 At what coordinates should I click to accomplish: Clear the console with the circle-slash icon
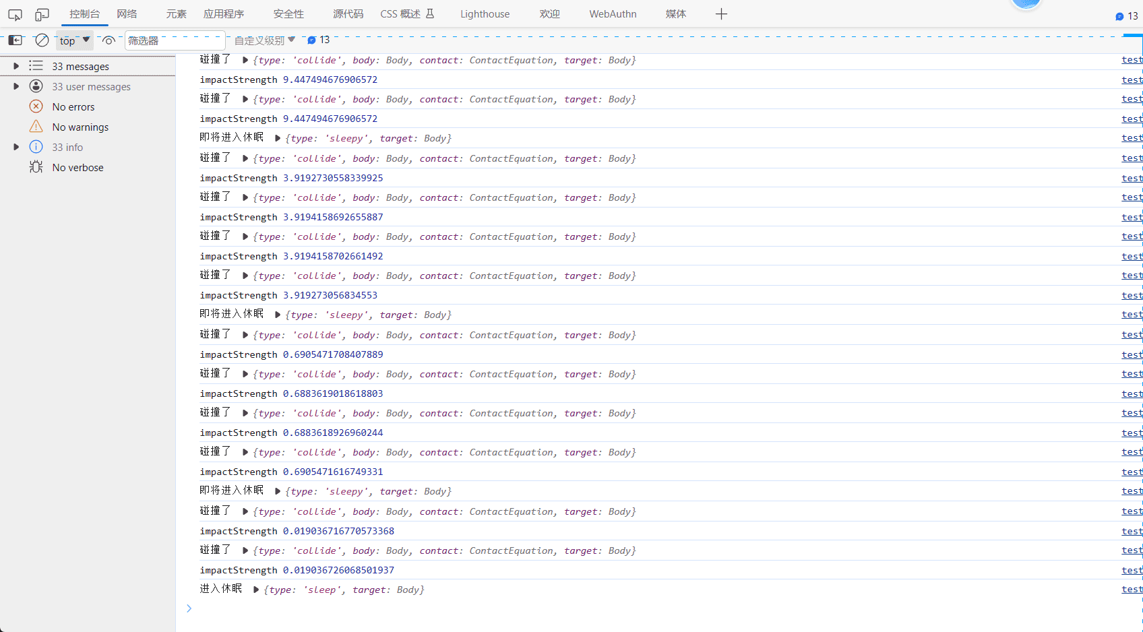click(x=42, y=40)
